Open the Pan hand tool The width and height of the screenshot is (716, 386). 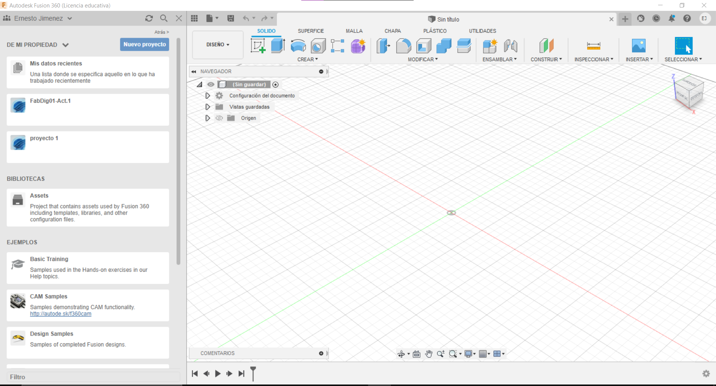(429, 354)
